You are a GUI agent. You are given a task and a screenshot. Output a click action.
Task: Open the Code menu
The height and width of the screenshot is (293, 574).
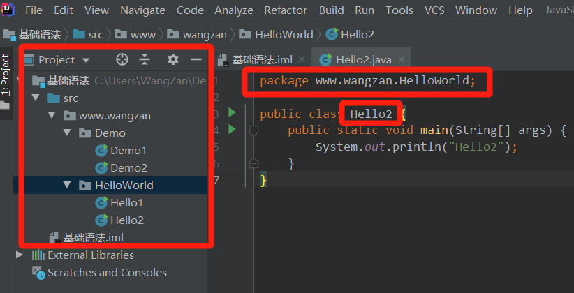click(190, 10)
